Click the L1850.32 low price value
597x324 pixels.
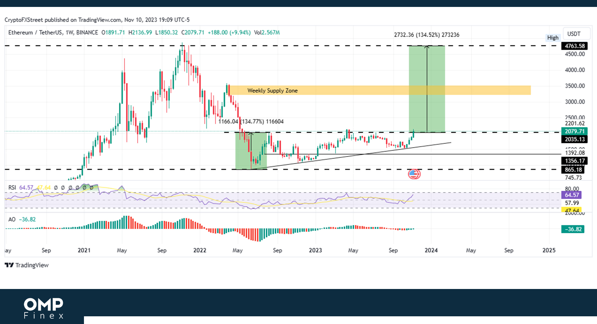(166, 33)
